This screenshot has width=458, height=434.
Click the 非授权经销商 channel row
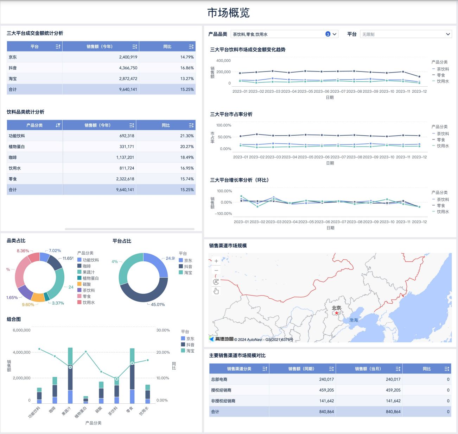point(330,401)
